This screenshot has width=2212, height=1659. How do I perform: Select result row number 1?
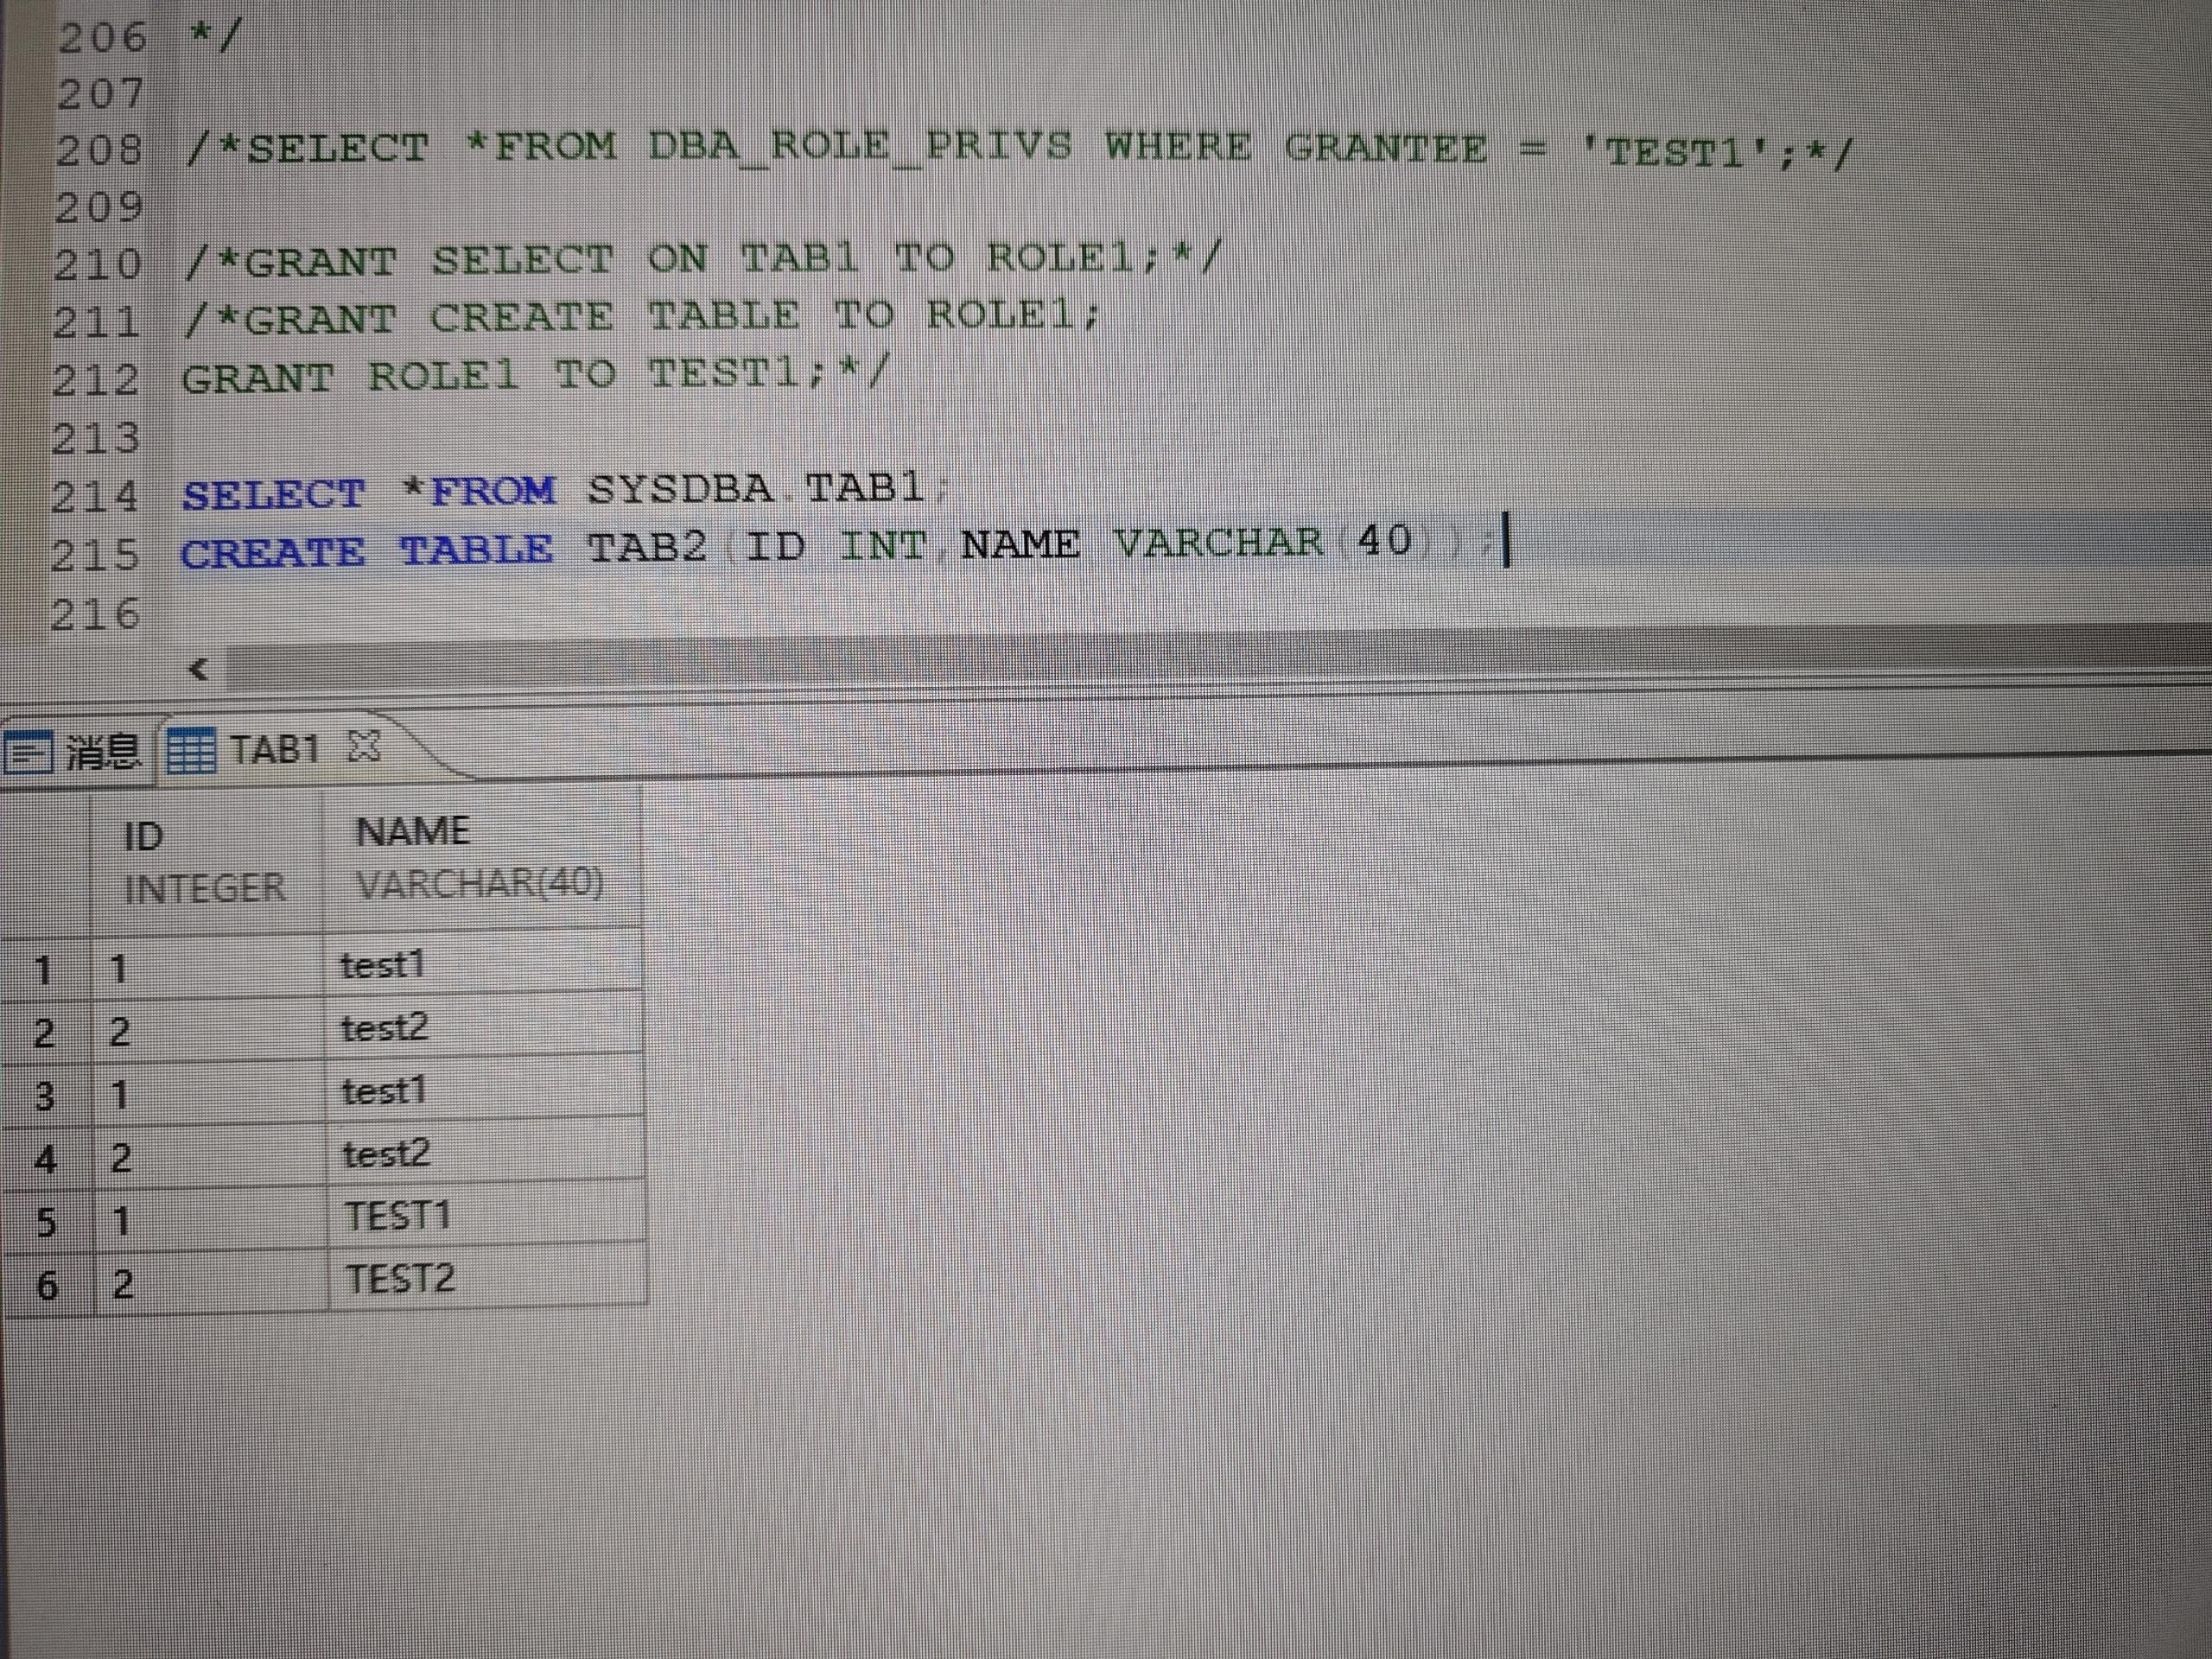point(44,969)
